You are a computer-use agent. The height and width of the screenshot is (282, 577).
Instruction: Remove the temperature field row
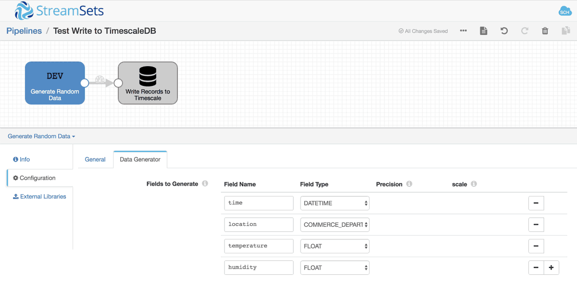point(536,246)
